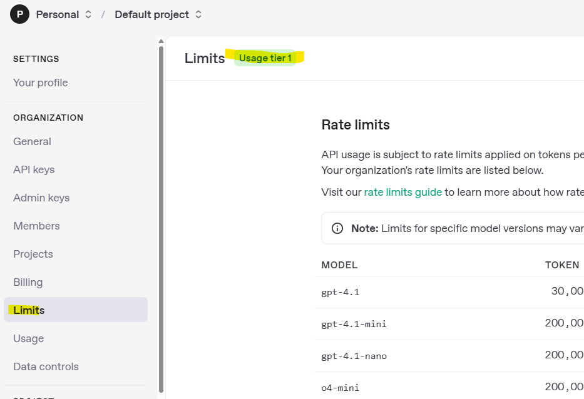Open the Members page
The image size is (584, 399).
(36, 226)
